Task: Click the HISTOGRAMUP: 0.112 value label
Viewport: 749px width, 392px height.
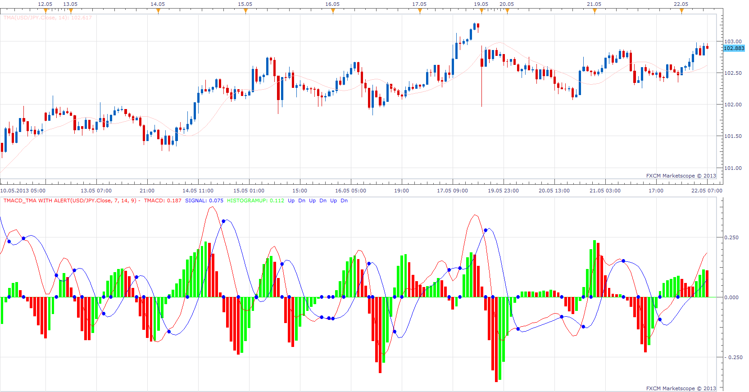Action: [x=255, y=201]
